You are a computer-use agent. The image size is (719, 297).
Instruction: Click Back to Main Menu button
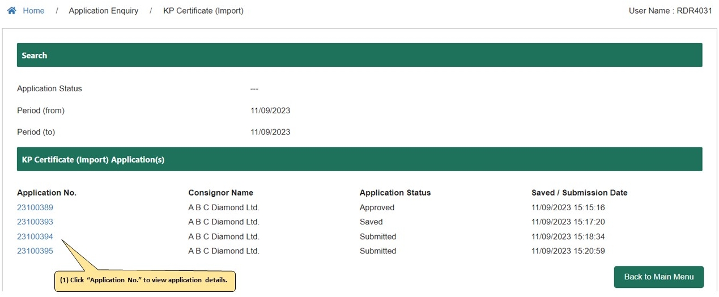pyautogui.click(x=659, y=277)
